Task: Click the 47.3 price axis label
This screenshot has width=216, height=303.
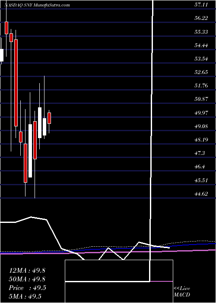Action: [x=200, y=153]
